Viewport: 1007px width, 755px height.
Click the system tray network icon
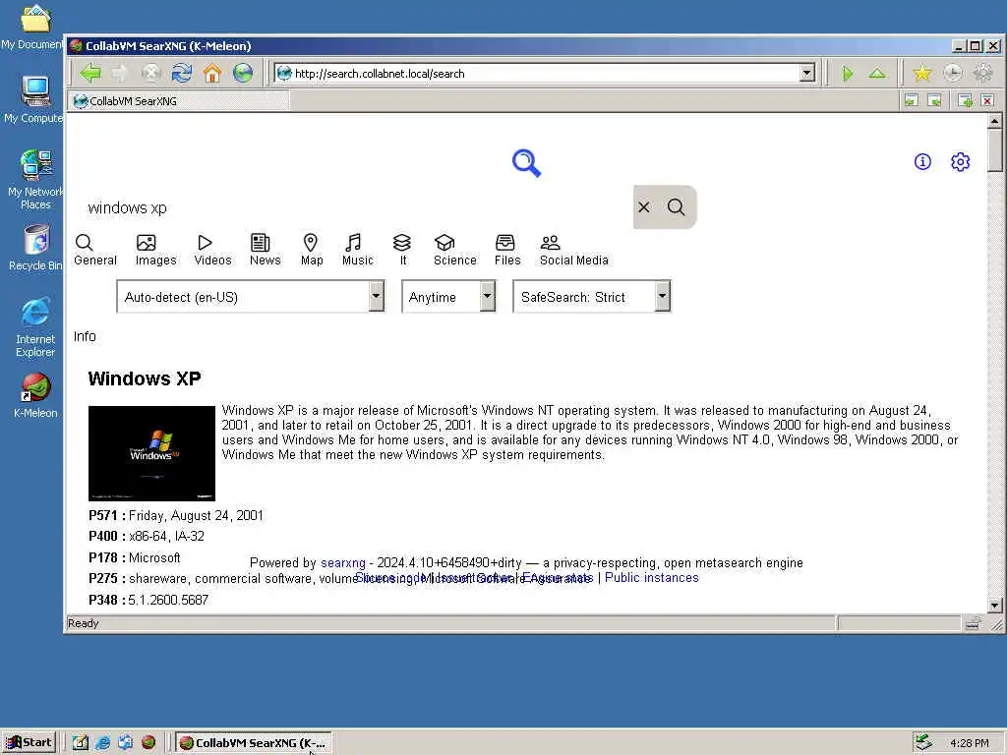[923, 742]
